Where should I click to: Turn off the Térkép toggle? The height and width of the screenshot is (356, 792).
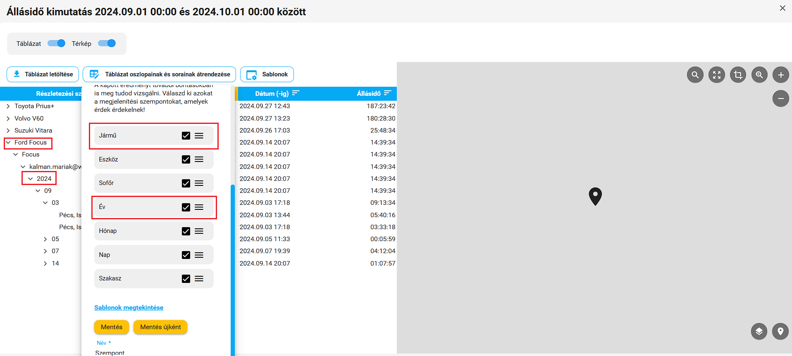pyautogui.click(x=107, y=43)
